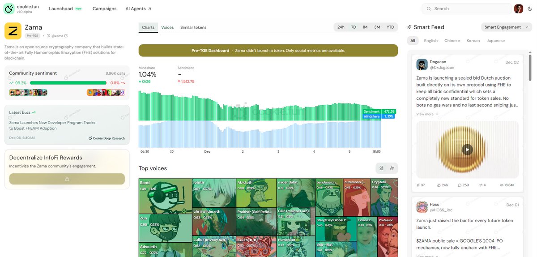Image resolution: width=537 pixels, height=257 pixels.
Task: Select the 24h time range
Action: coord(341,27)
